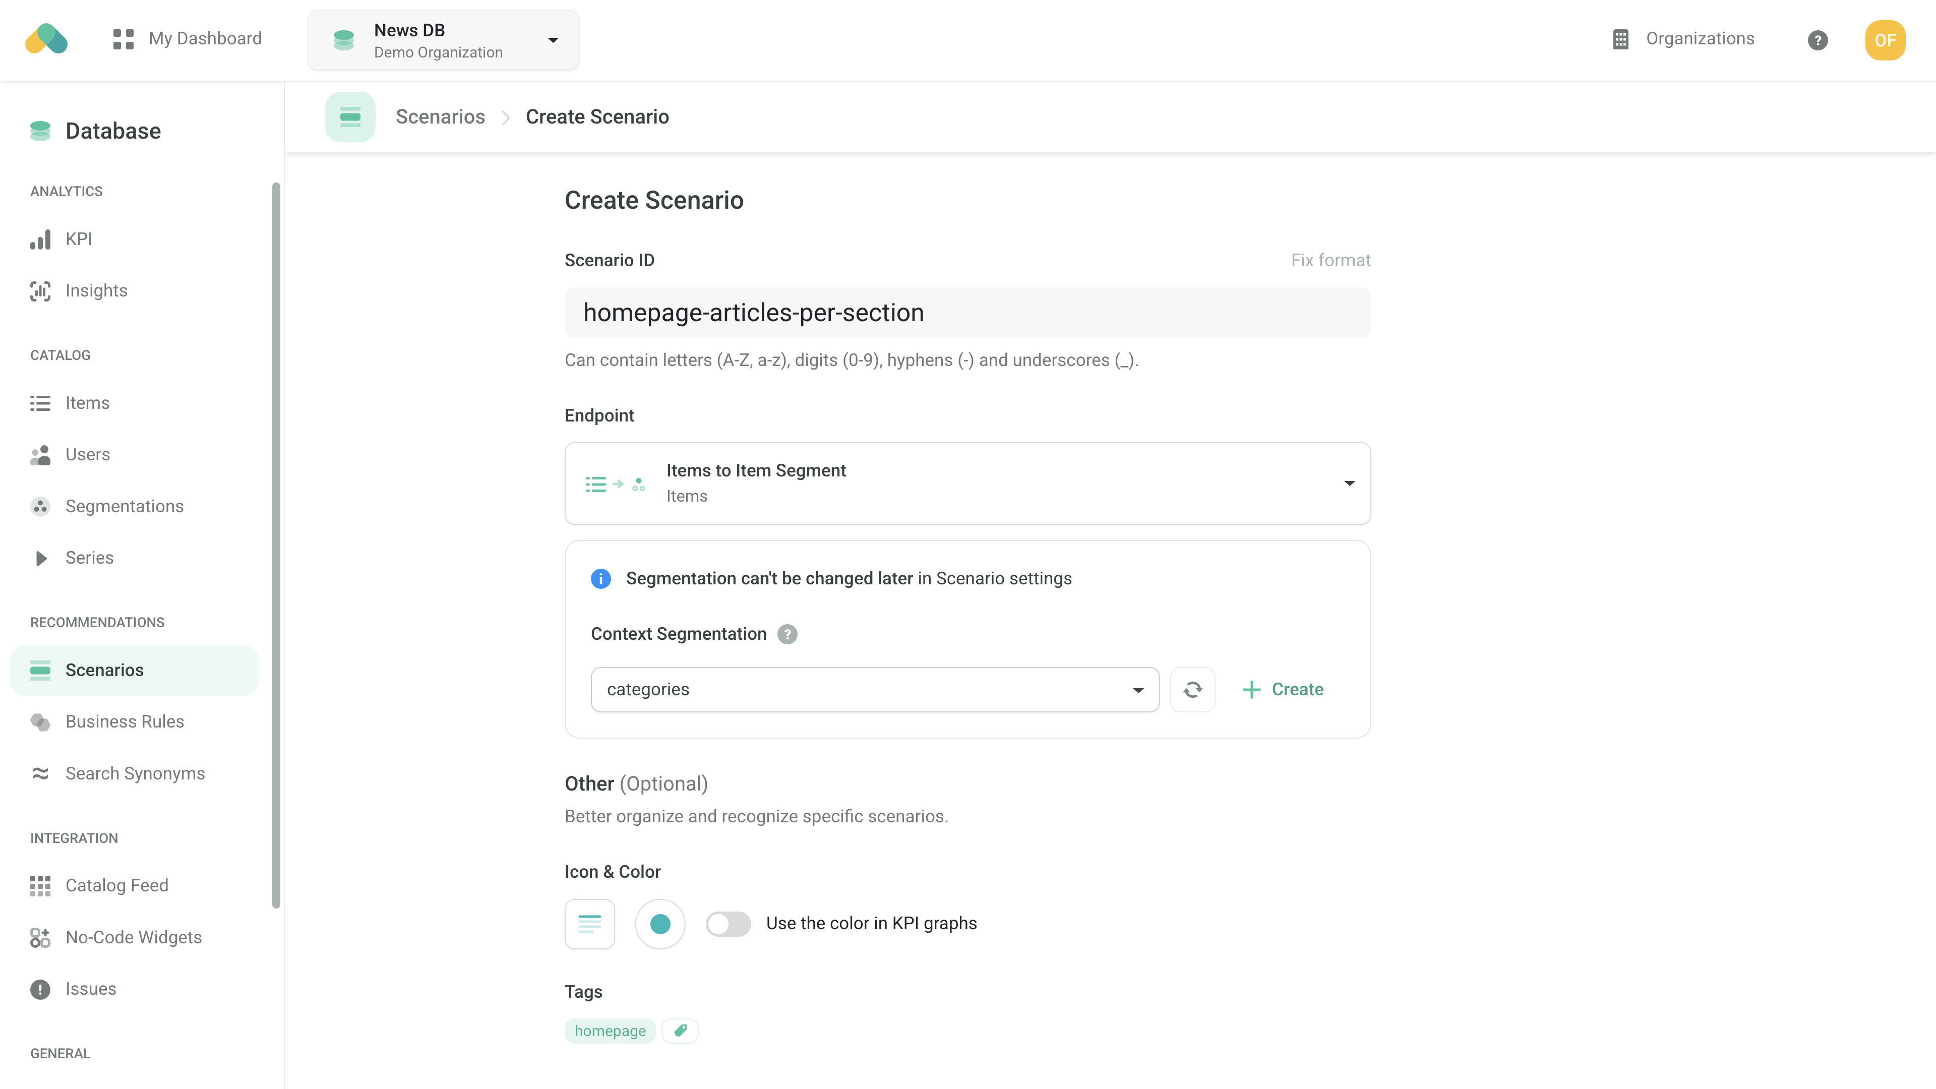Click the Context Segmentation help icon

pos(787,634)
